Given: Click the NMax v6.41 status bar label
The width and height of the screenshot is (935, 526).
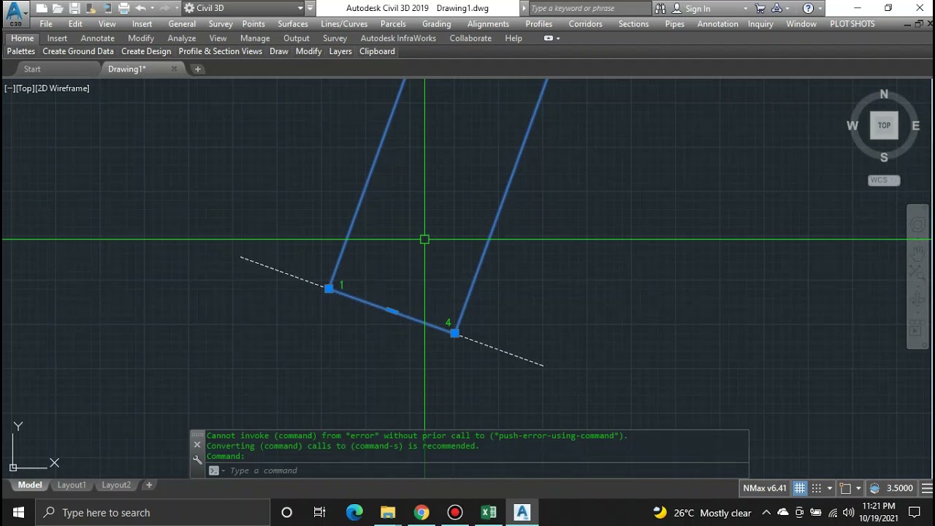Looking at the screenshot, I should 765,488.
